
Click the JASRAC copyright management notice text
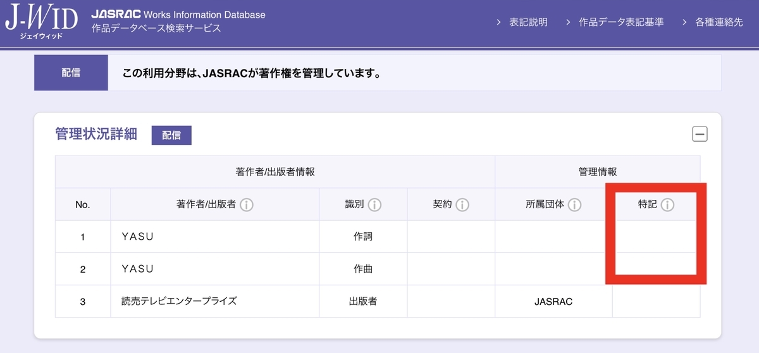(252, 73)
